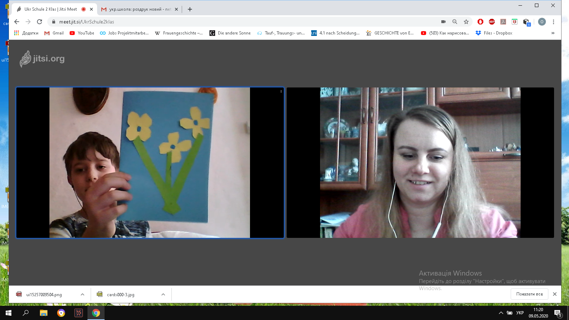Click the Показати все button

[530, 294]
